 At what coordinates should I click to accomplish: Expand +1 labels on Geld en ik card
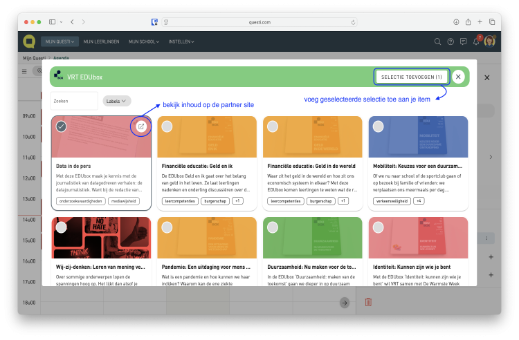237,201
